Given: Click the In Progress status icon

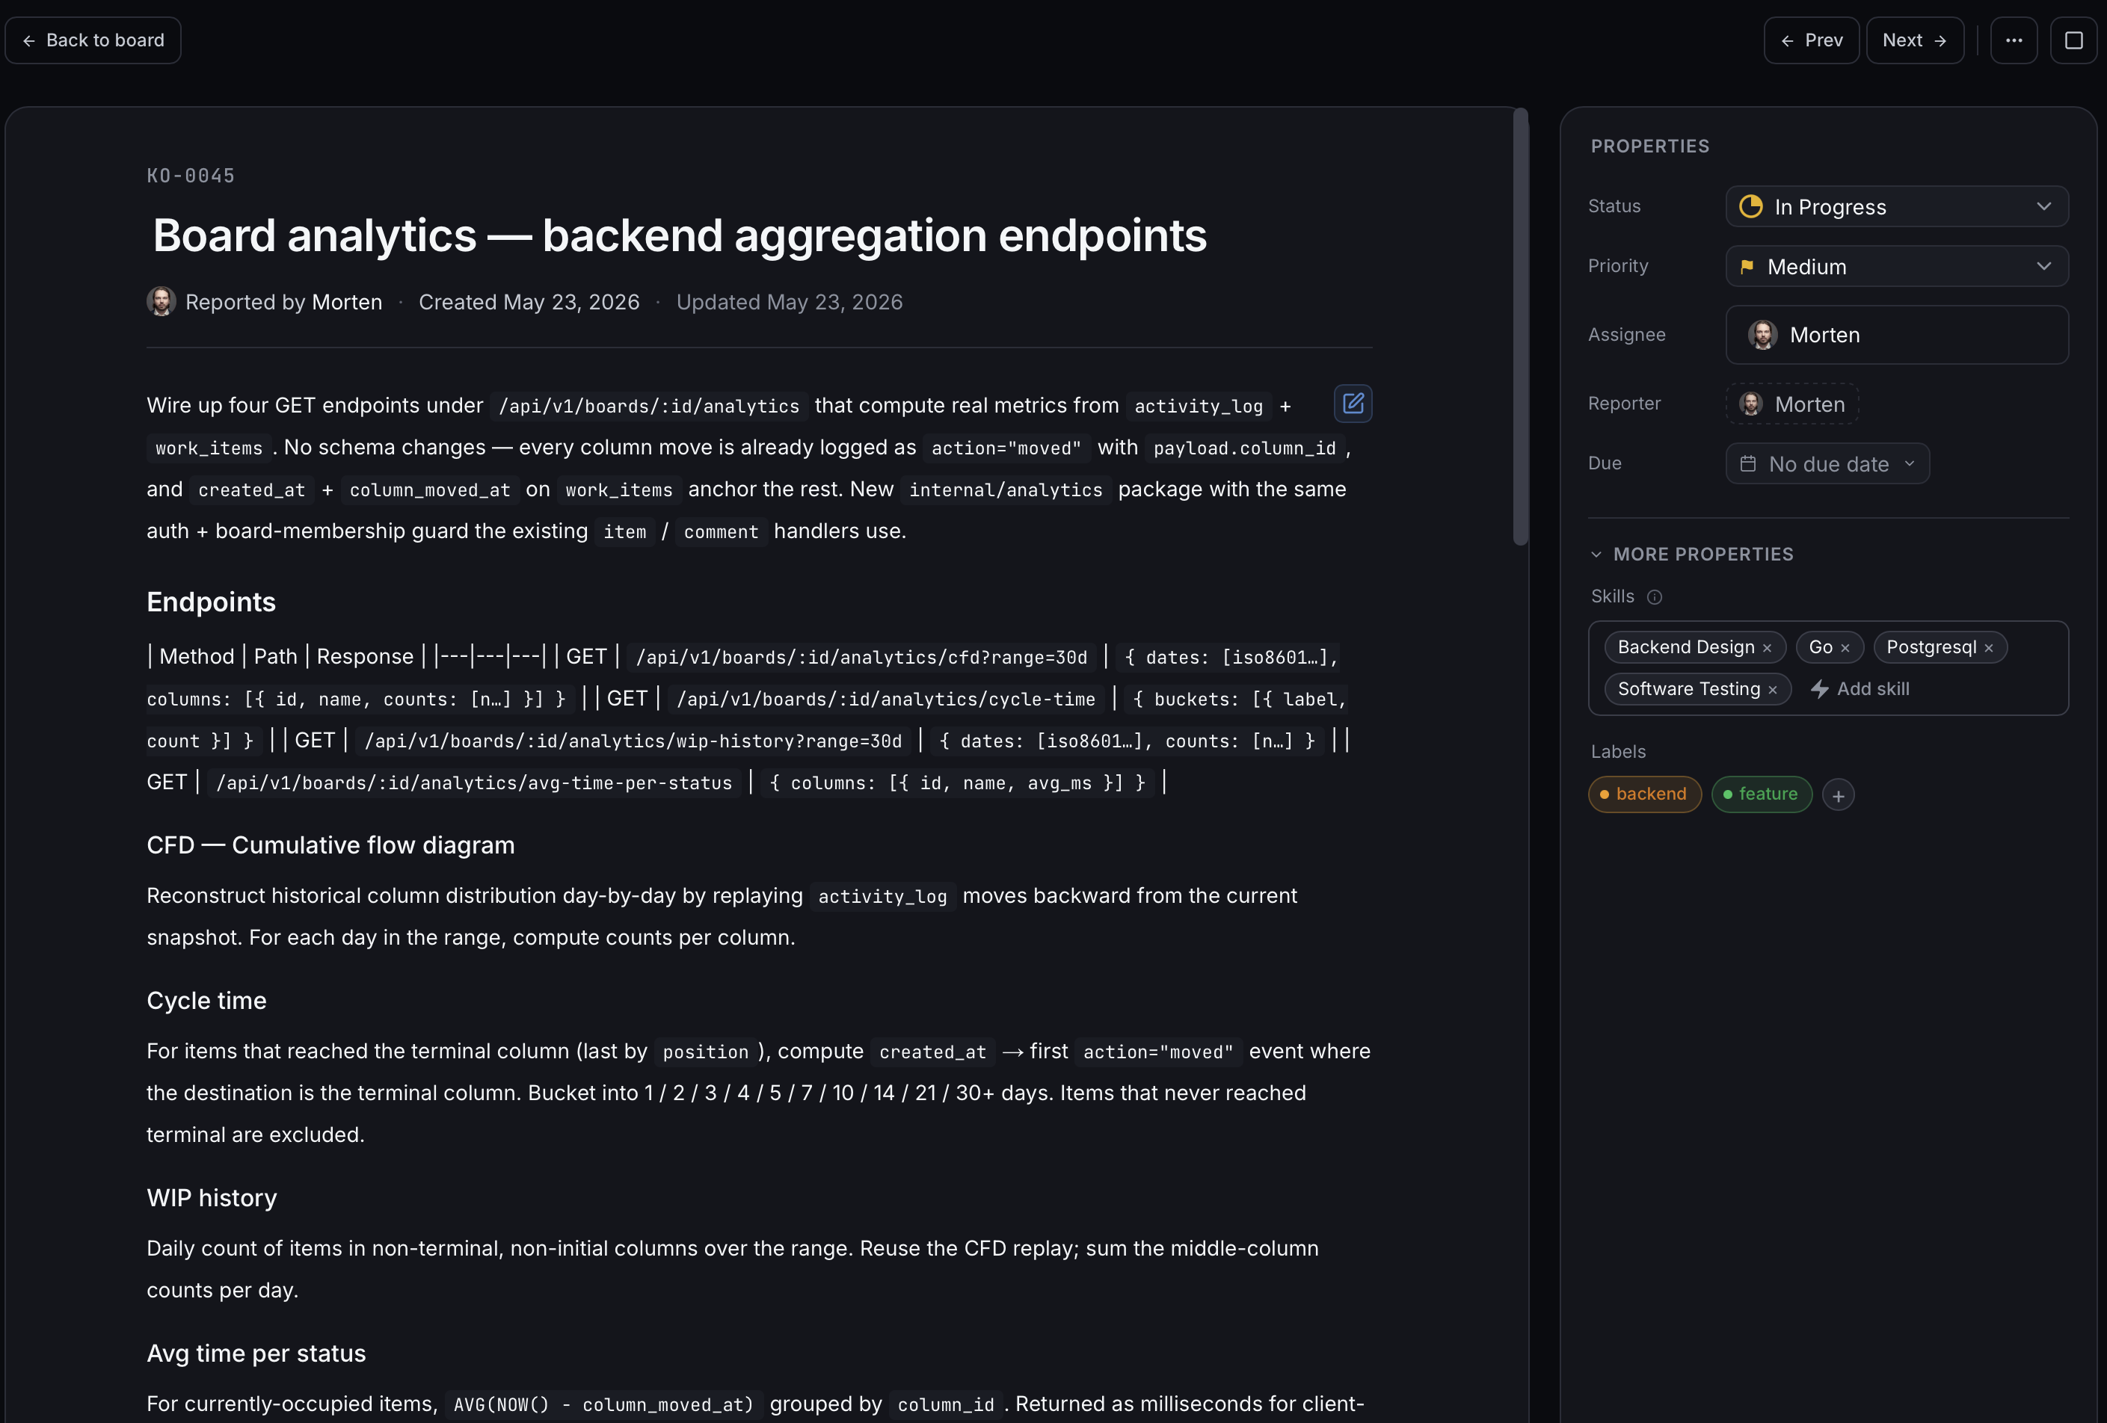Looking at the screenshot, I should [x=1750, y=207].
